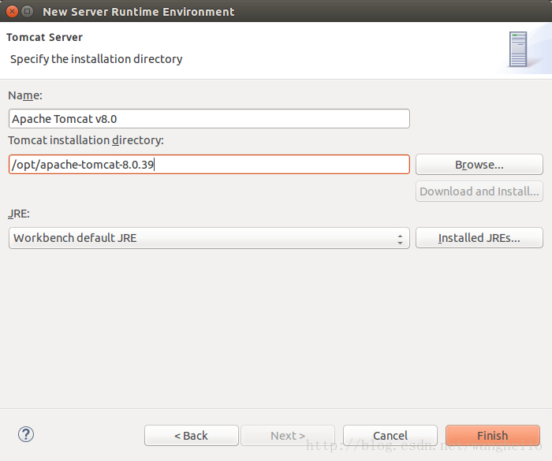Go back with the < Back button
This screenshot has width=552, height=461.
pyautogui.click(x=191, y=436)
